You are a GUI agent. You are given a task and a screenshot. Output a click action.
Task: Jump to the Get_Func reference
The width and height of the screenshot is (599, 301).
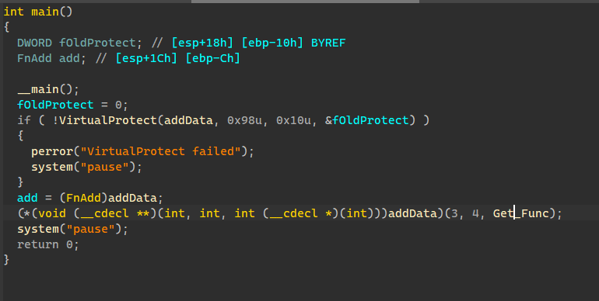tap(521, 213)
